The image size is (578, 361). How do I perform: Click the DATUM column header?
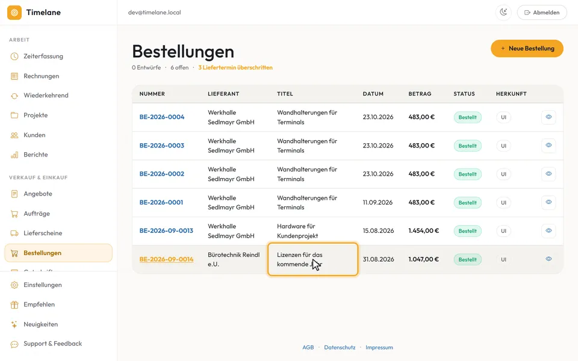tap(373, 94)
